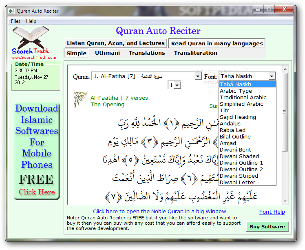Choose Diwani Outline 2 font option

(248, 170)
